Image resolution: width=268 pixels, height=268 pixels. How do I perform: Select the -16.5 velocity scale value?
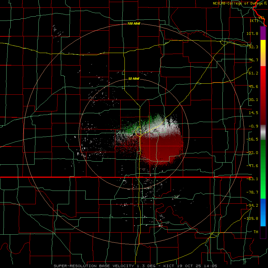252,139
